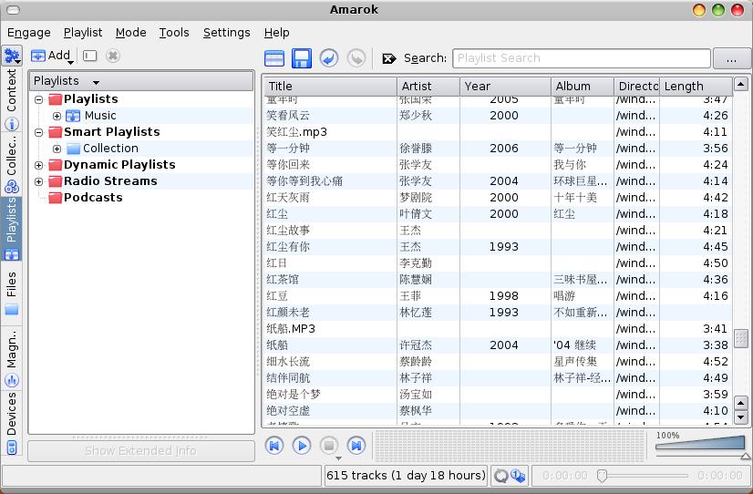Image resolution: width=753 pixels, height=494 pixels.
Task: Switch to the Files sidebar tab
Action: pos(12,293)
